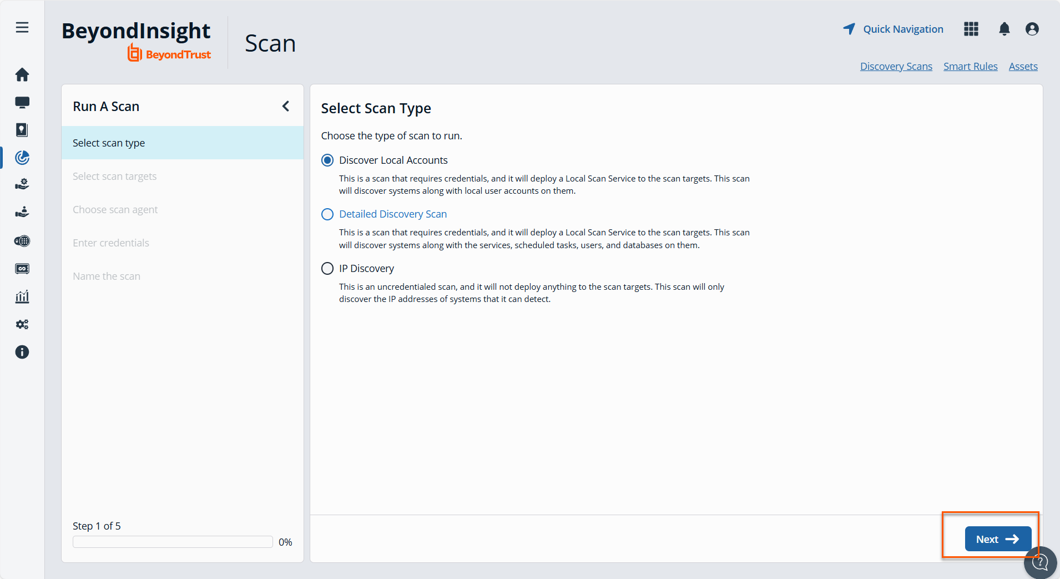Go to the Enter credentials step
Viewport: 1060px width, 579px height.
(x=183, y=243)
